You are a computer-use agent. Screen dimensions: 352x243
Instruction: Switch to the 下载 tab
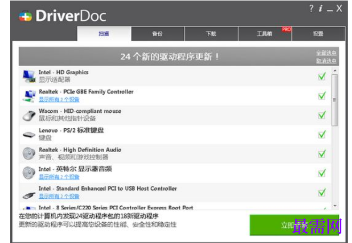coord(211,34)
